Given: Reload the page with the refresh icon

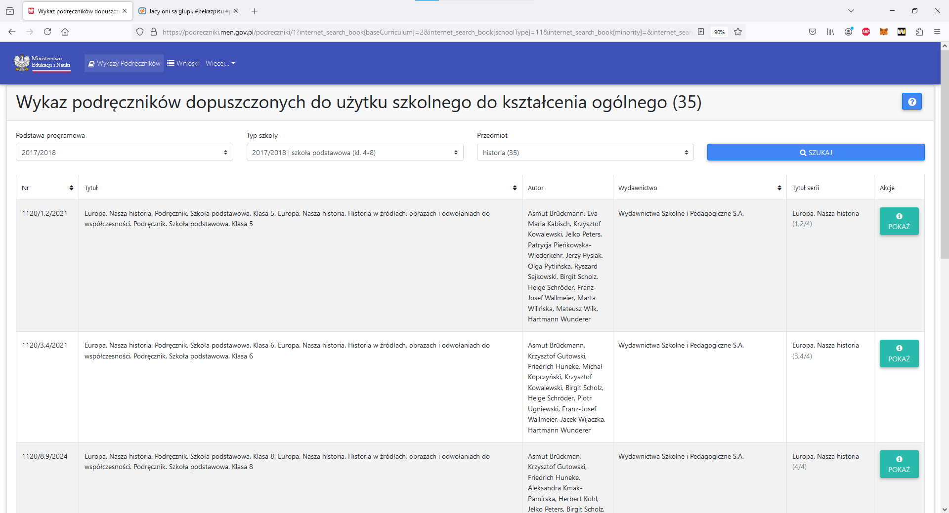Looking at the screenshot, I should pyautogui.click(x=47, y=32).
